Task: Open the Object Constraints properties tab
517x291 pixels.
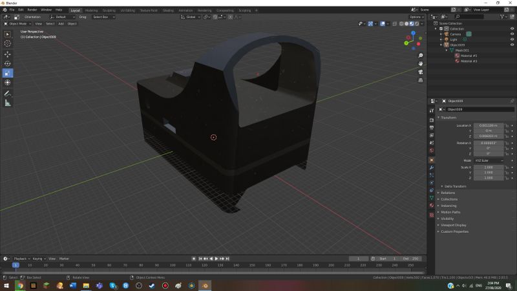Action: point(432,190)
